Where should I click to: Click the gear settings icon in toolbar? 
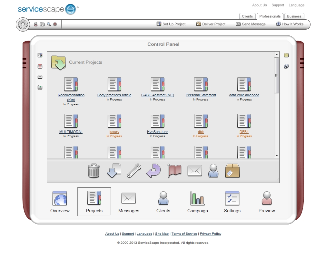pyautogui.click(x=23, y=24)
